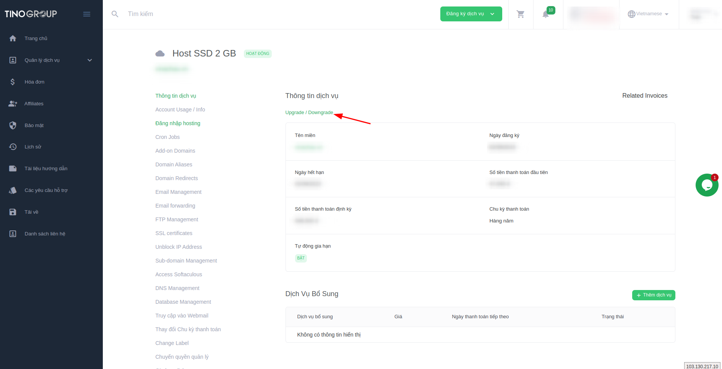The height and width of the screenshot is (369, 722).
Task: Click Thay đổi Chu kỳ thanh toán
Action: point(188,329)
